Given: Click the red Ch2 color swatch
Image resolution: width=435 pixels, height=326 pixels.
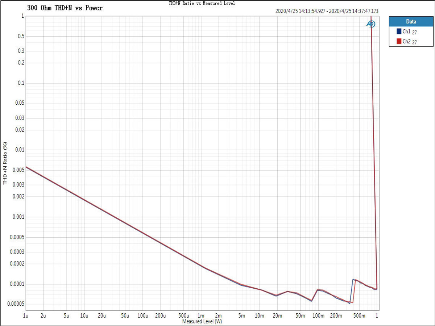Looking at the screenshot, I should pos(399,41).
